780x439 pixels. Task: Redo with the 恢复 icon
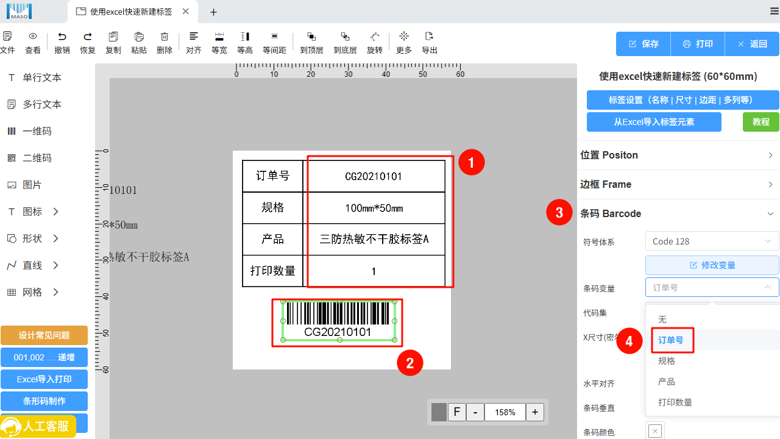pos(88,37)
